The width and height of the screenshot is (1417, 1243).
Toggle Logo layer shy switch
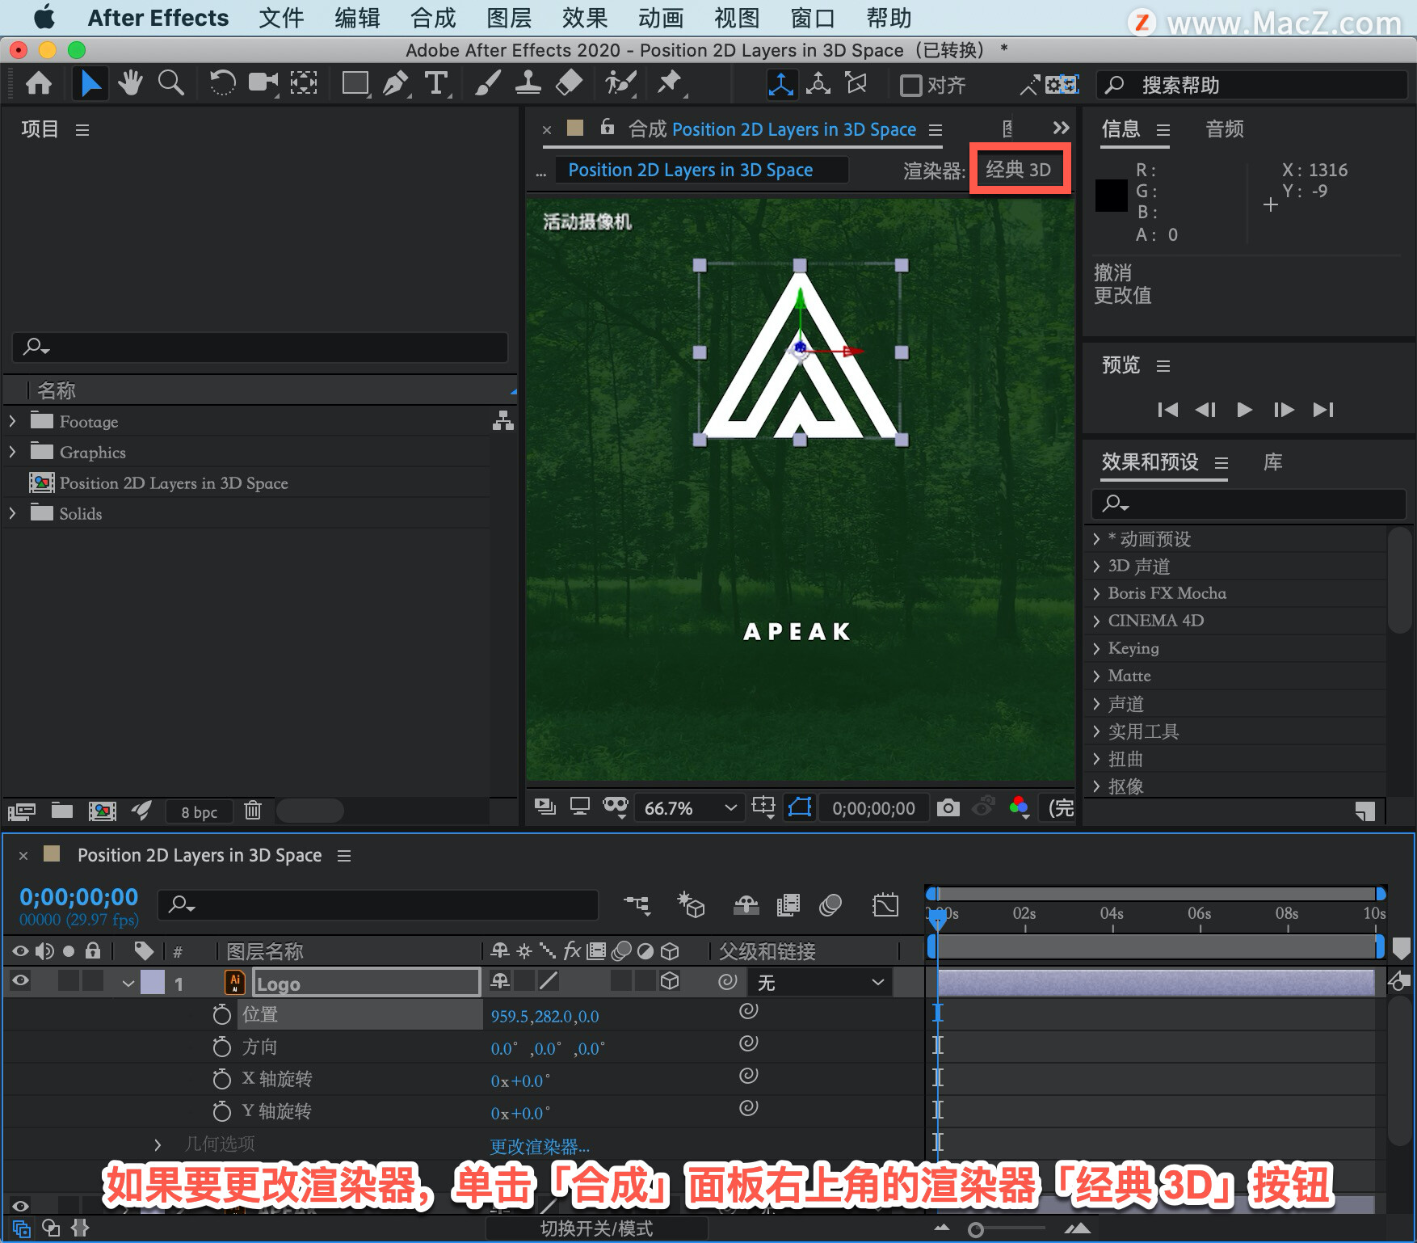pos(500,981)
